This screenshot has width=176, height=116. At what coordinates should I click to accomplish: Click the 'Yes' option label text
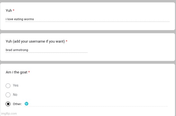click(15, 85)
